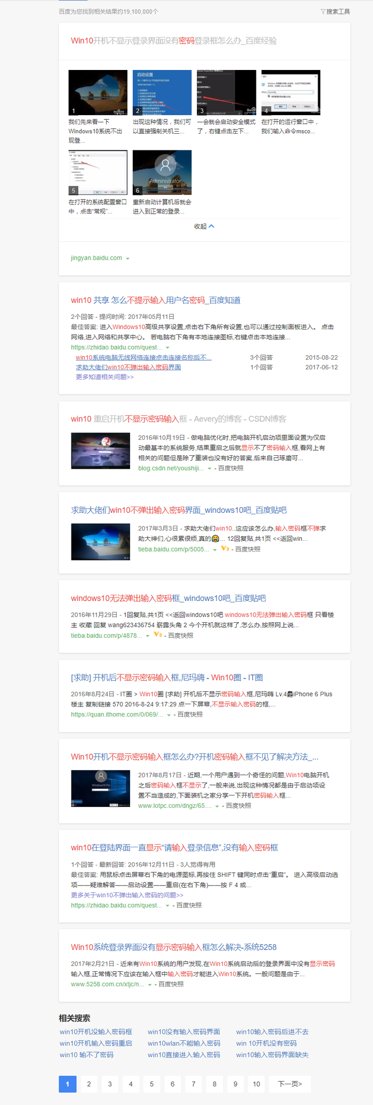
Task: Open the [求助] 开机后不显示密码输入框 IT圈 result
Action: coord(167,677)
